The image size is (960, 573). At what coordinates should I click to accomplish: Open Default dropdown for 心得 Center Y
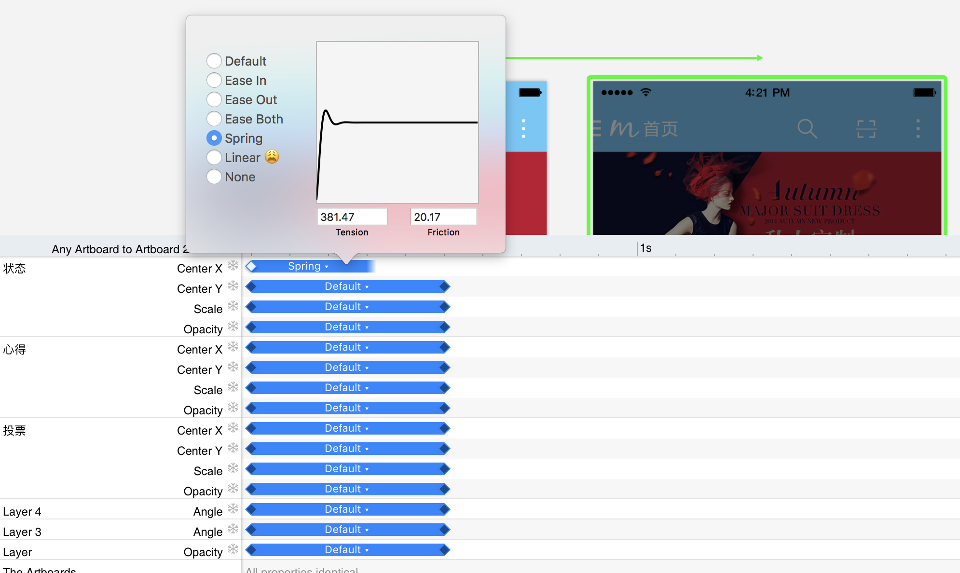[x=346, y=368]
